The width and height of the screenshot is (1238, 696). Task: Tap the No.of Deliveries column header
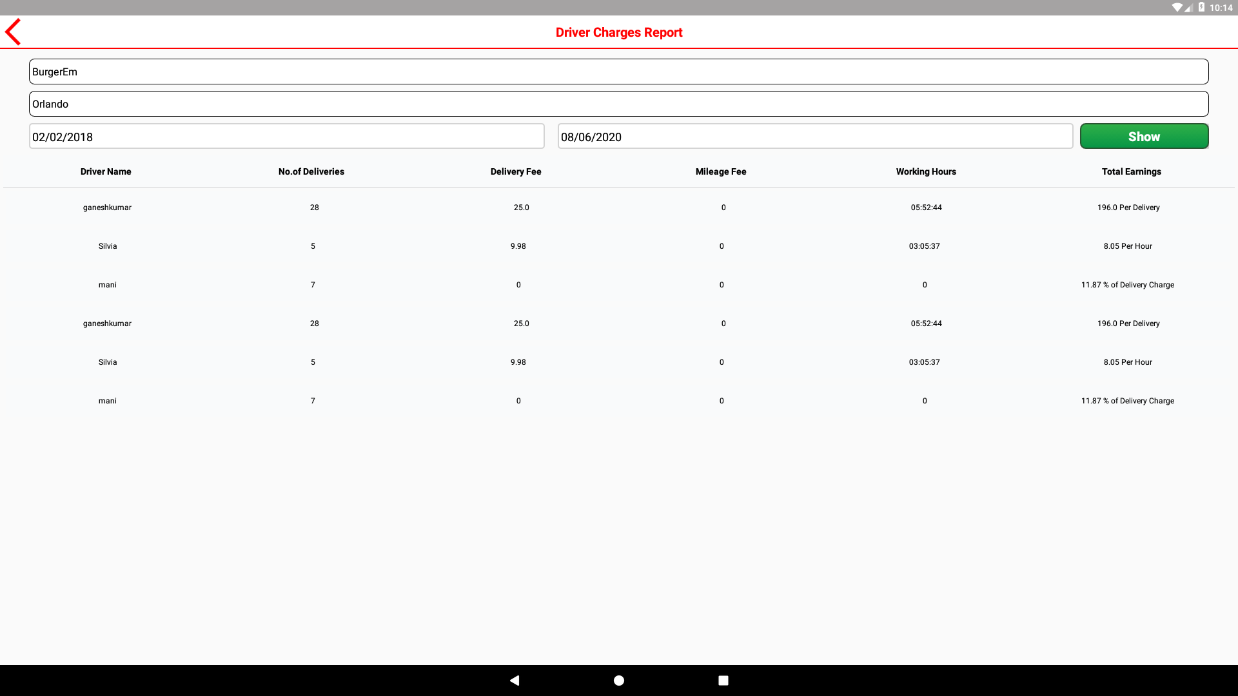click(x=311, y=171)
